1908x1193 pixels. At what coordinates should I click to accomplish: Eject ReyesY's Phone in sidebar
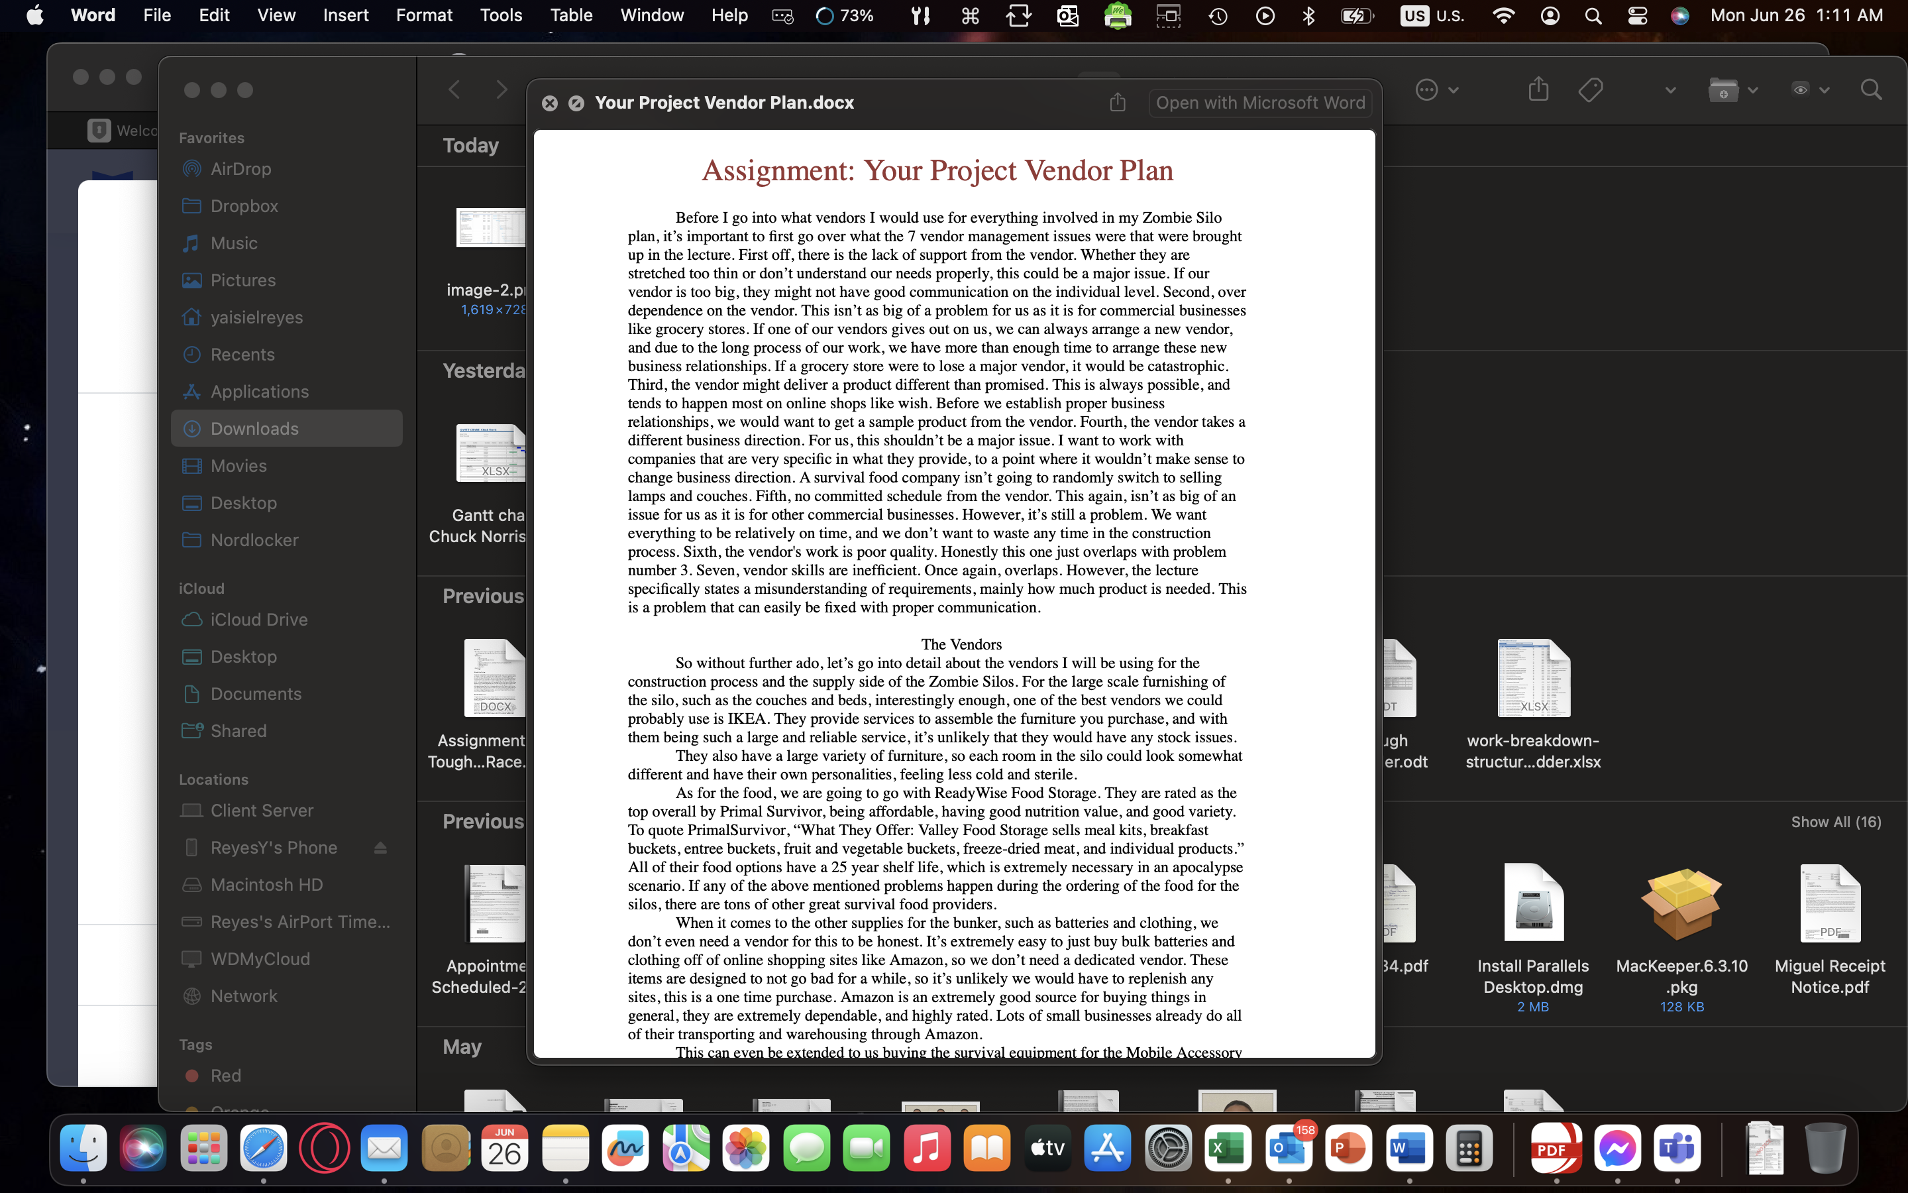(x=380, y=848)
